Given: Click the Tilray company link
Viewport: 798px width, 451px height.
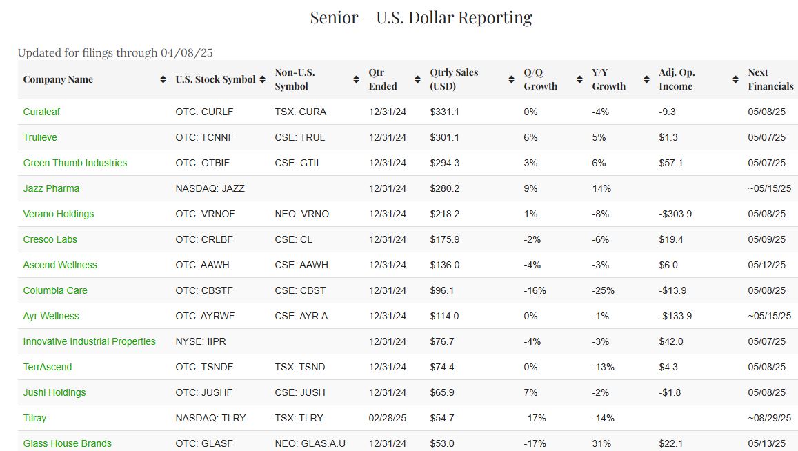Looking at the screenshot, I should 34,418.
